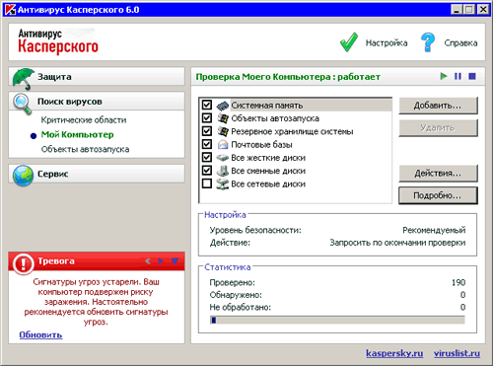Open the Сервис section
Image resolution: width=493 pixels, height=366 pixels.
coord(97,174)
